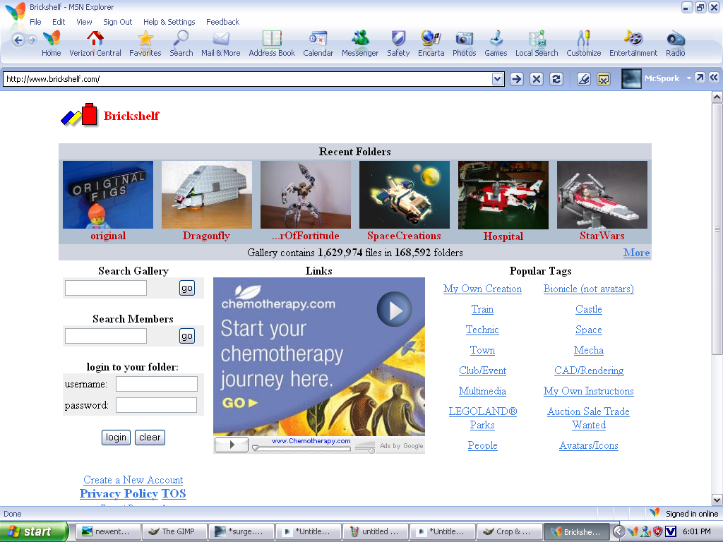Go forward with the forward arrow
Screen dimensions: 723x542
click(x=32, y=40)
